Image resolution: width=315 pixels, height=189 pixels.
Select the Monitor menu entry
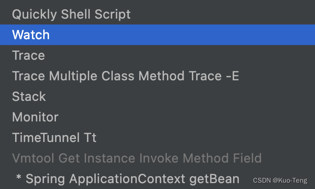(x=157, y=117)
